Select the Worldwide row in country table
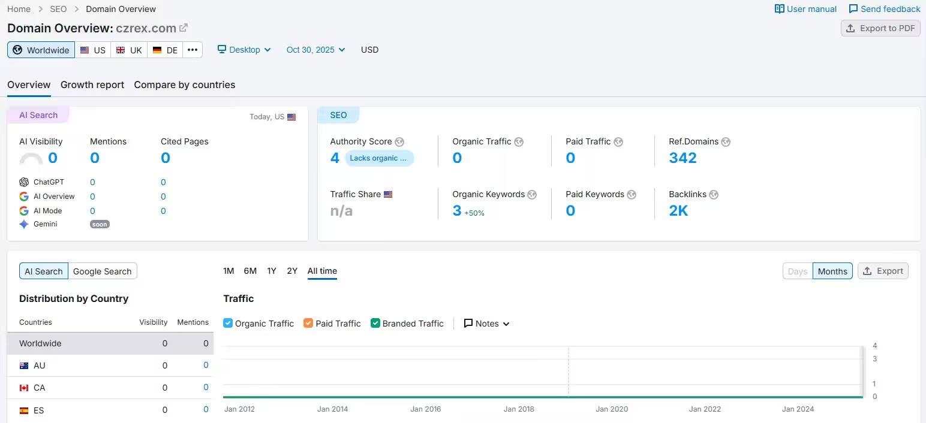The height and width of the screenshot is (423, 926). tap(110, 343)
